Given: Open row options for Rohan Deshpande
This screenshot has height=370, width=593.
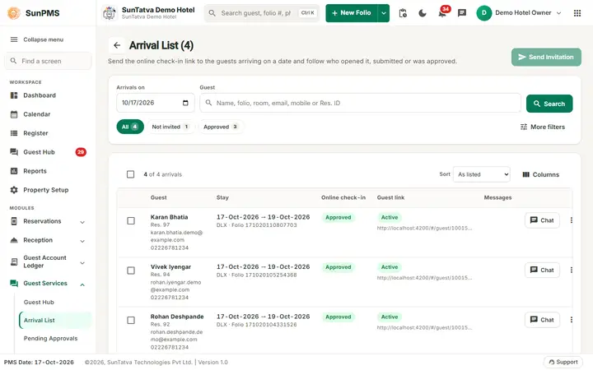Looking at the screenshot, I should (x=571, y=320).
